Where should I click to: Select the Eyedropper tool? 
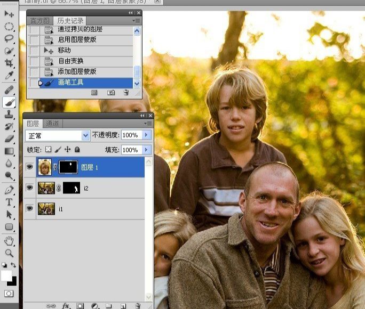(9, 75)
